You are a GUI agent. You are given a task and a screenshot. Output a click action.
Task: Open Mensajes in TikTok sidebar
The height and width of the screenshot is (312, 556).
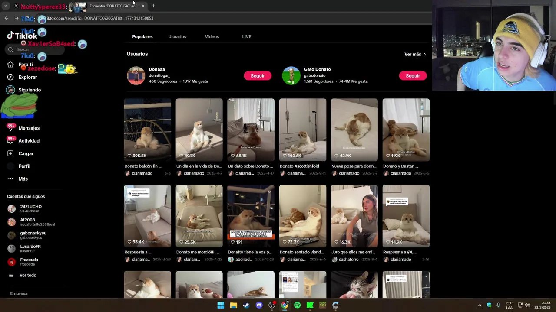point(29,128)
